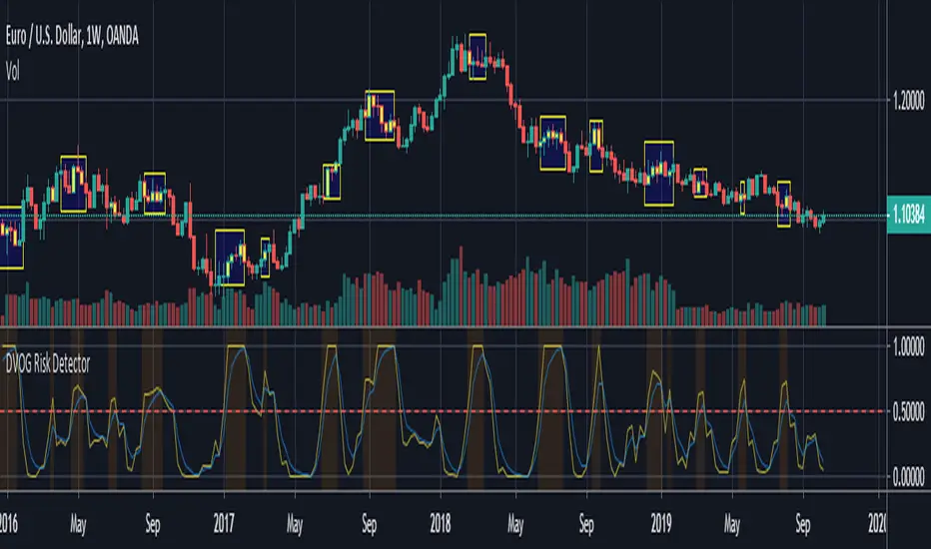This screenshot has width=931, height=549.
Task: Click the 1.20000 price axis label
Action: 909,101
